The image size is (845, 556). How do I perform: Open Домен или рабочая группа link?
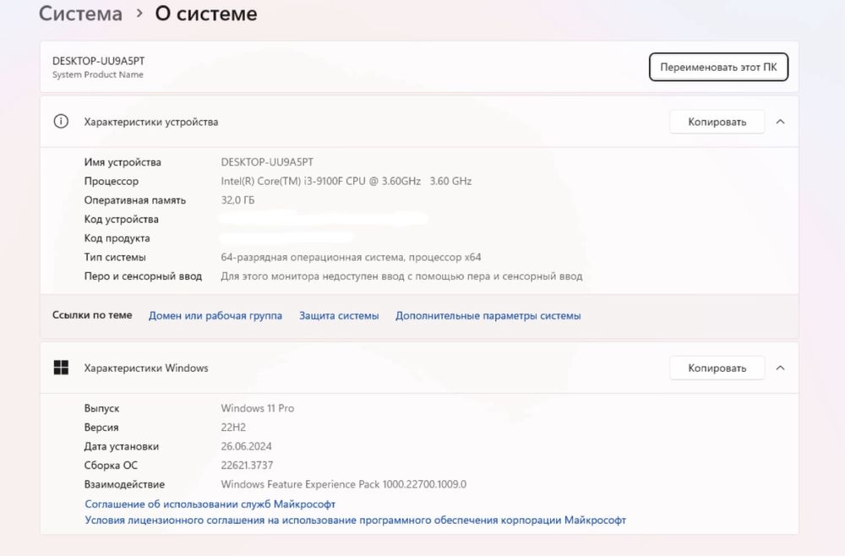point(215,315)
